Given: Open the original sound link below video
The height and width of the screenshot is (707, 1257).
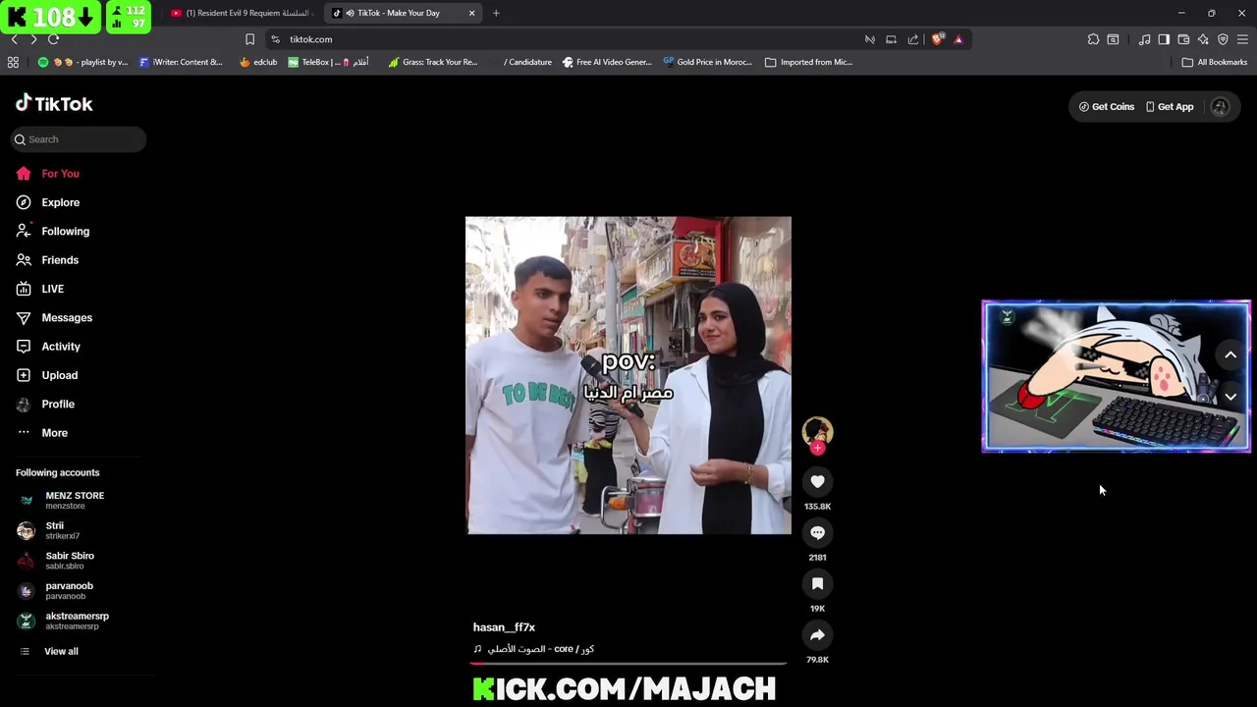Looking at the screenshot, I should click(534, 649).
